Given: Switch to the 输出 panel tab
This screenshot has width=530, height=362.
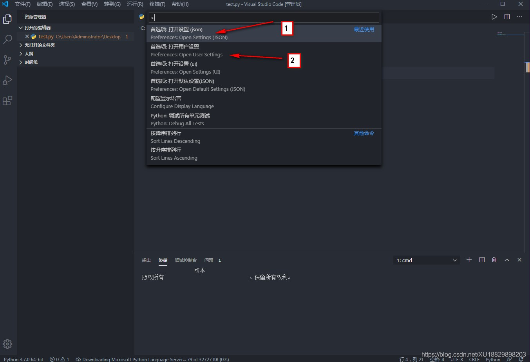Looking at the screenshot, I should point(147,260).
